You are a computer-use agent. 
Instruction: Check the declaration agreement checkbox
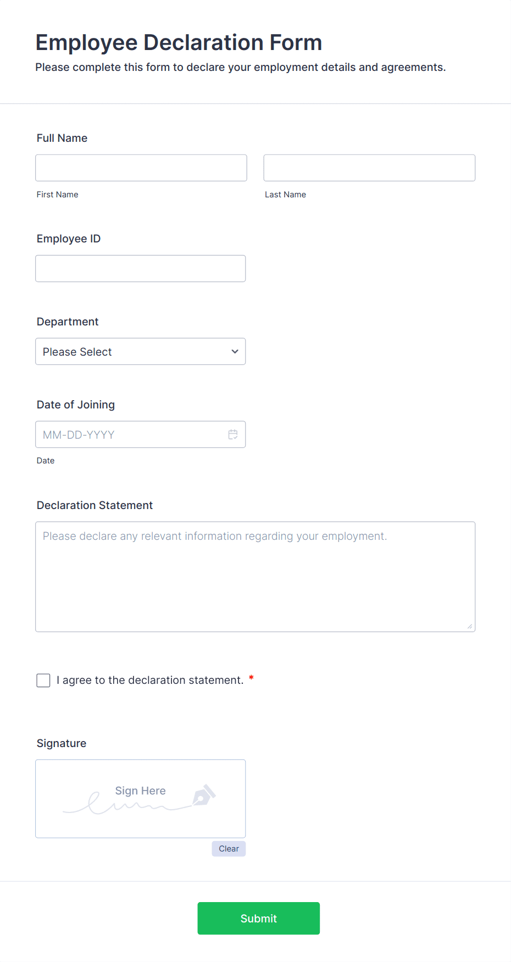[43, 681]
